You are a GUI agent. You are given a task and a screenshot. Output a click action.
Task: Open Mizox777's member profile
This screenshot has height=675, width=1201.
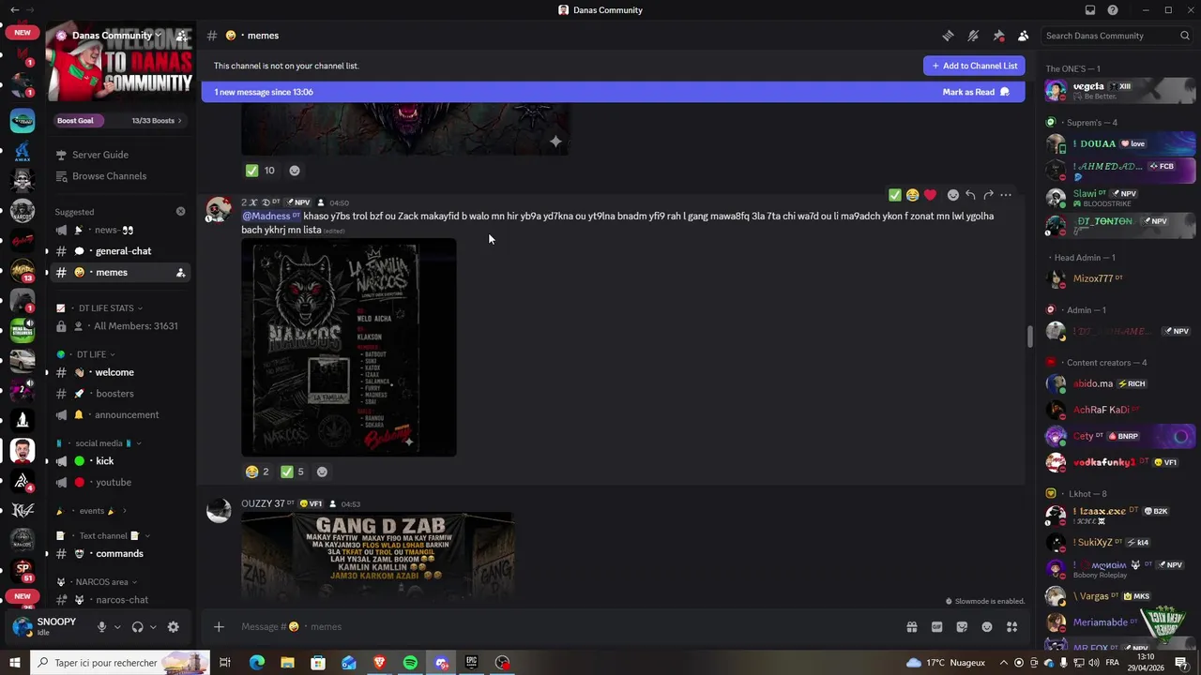pyautogui.click(x=1119, y=278)
